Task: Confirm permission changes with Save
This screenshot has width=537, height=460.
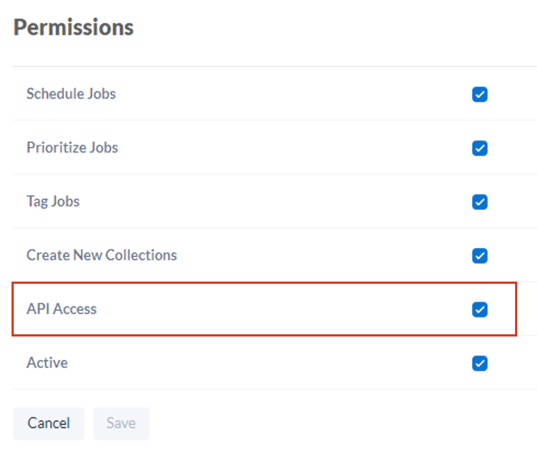Action: [x=121, y=423]
